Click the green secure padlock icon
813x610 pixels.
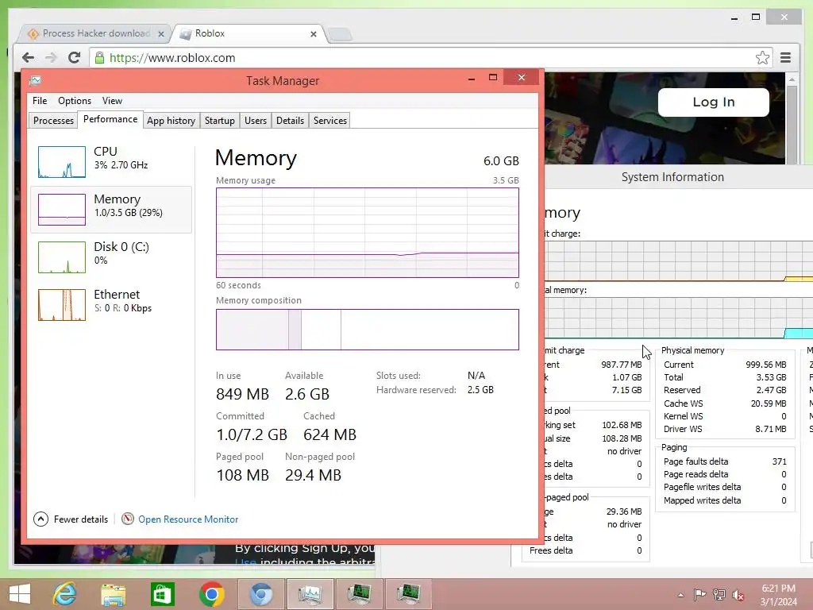click(x=99, y=57)
